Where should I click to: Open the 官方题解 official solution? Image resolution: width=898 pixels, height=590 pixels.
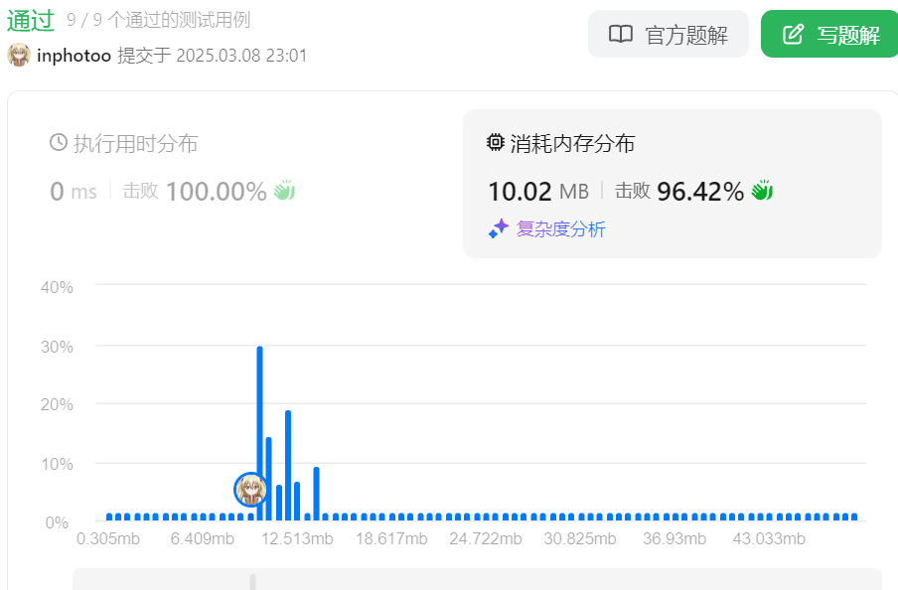pyautogui.click(x=668, y=35)
